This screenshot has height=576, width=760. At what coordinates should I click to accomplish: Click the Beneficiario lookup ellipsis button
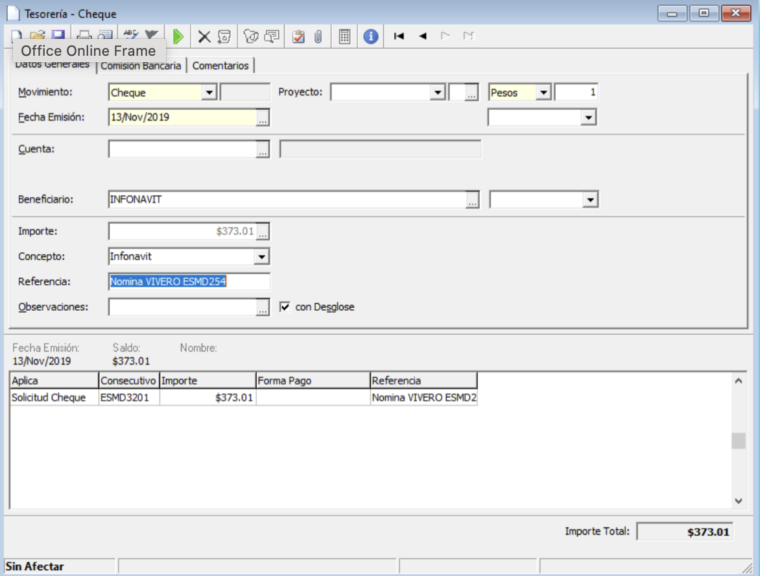pos(472,199)
